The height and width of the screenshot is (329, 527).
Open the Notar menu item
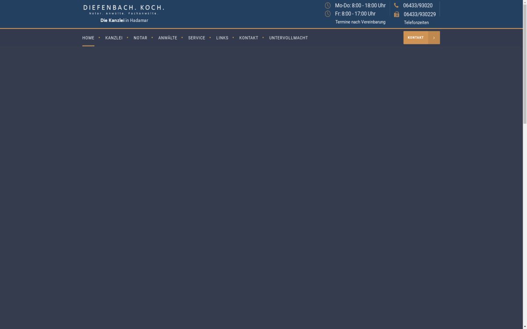pyautogui.click(x=141, y=38)
